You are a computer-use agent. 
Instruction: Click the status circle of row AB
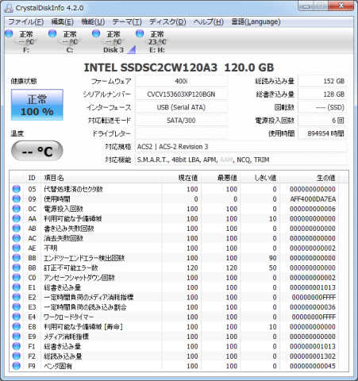point(17,228)
